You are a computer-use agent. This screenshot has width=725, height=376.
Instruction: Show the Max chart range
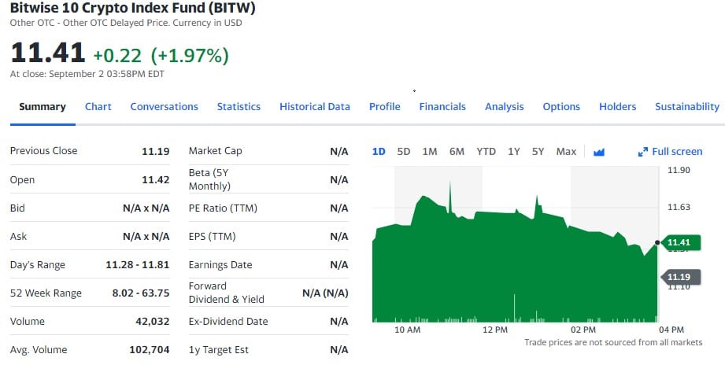(567, 152)
